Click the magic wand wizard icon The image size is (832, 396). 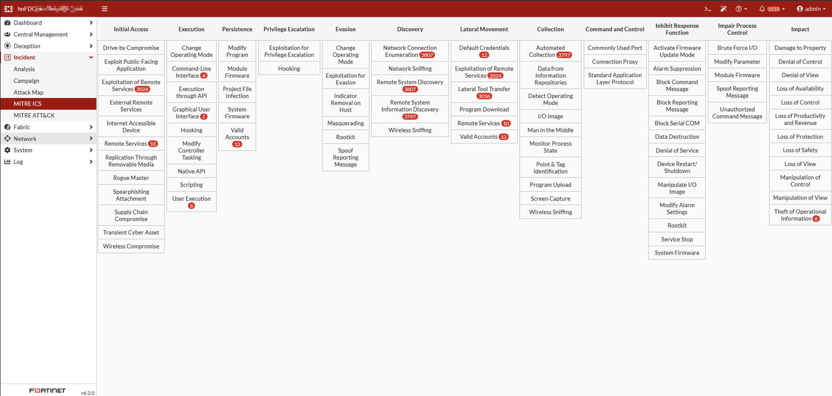coord(723,9)
